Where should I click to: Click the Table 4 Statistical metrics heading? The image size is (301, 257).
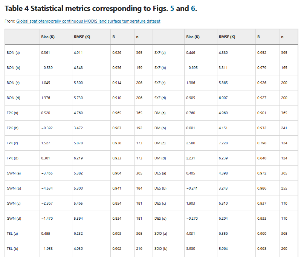click(87, 8)
